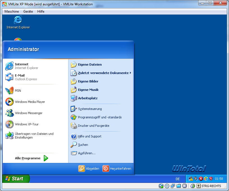Click the Herunterfahren button

point(117,169)
